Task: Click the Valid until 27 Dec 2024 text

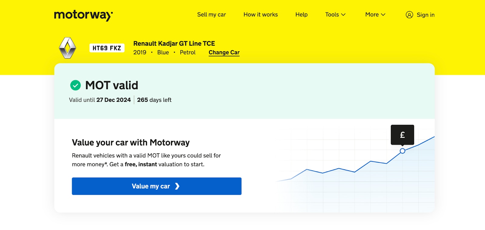Action: pos(99,100)
